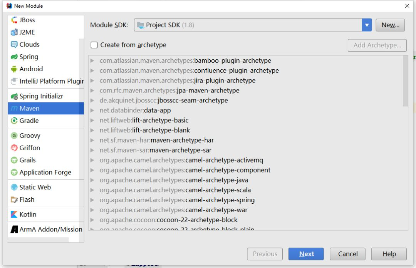Choose Android module type label
Image resolution: width=416 pixels, height=268 pixels.
[x=31, y=69]
